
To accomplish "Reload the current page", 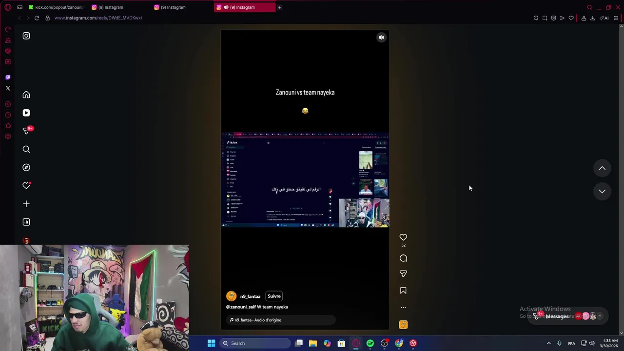I will tap(37, 18).
